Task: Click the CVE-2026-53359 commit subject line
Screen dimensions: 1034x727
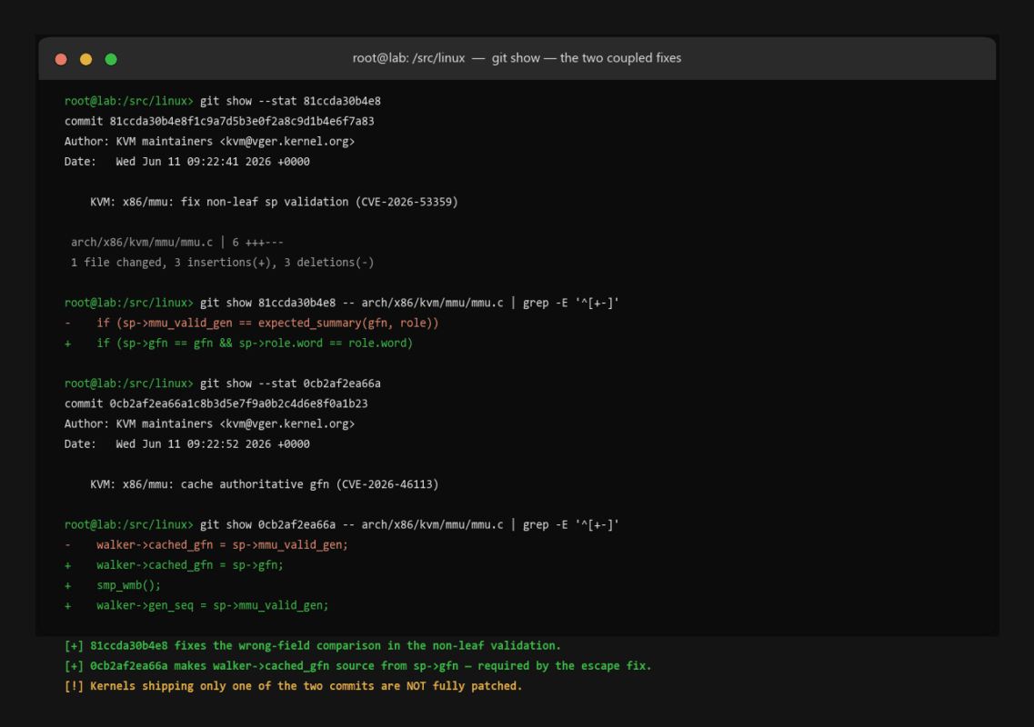Action: pos(274,202)
